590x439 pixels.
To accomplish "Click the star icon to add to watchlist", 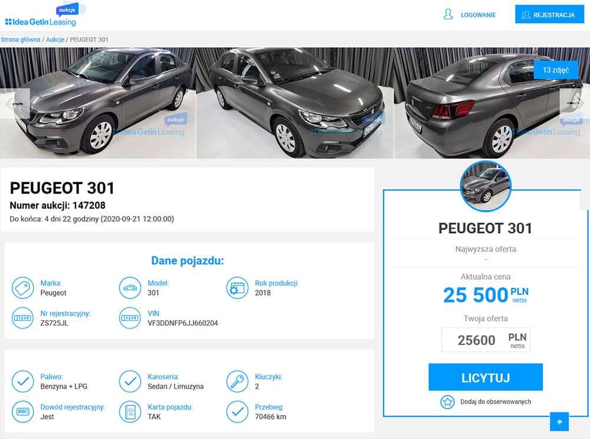I will (447, 402).
